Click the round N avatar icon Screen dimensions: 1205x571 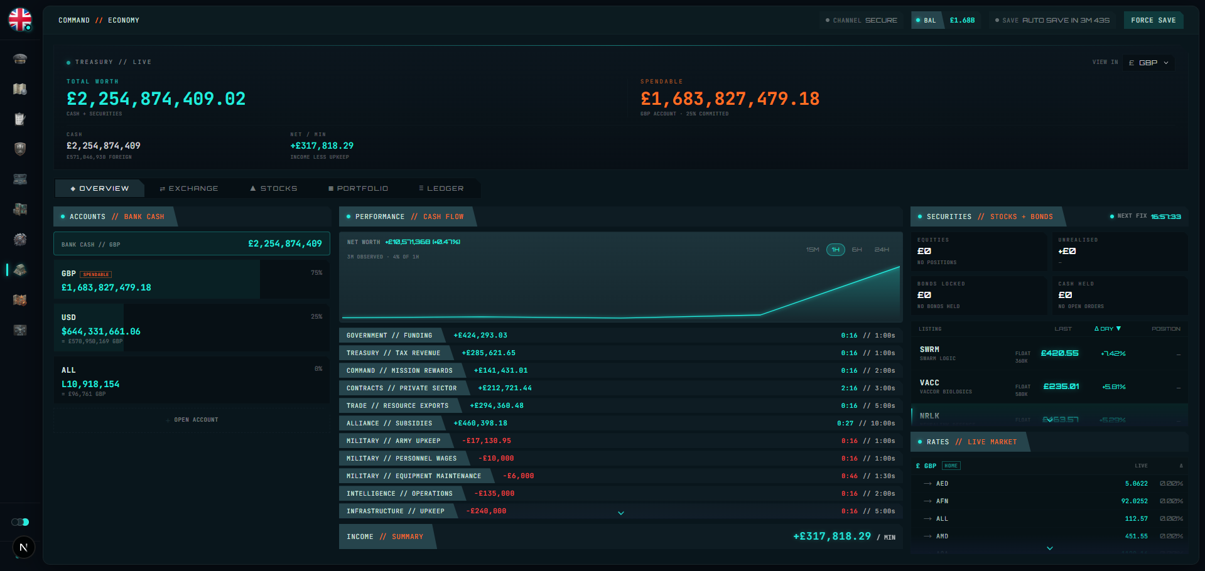23,547
